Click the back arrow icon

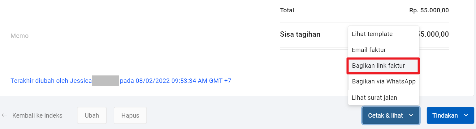pos(4,115)
